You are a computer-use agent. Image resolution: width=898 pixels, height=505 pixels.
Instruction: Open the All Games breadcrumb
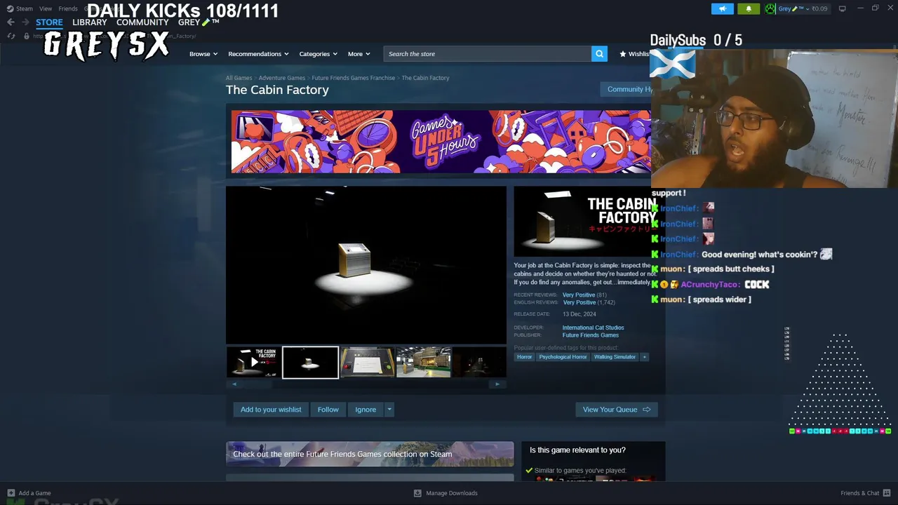coord(239,78)
